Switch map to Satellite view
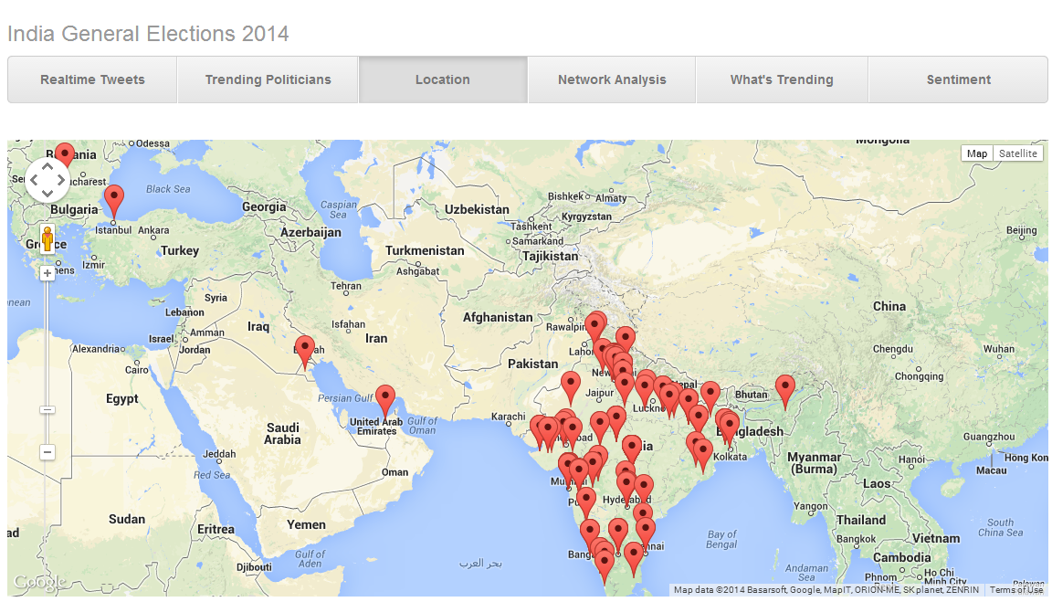The width and height of the screenshot is (1052, 602). (x=1018, y=153)
